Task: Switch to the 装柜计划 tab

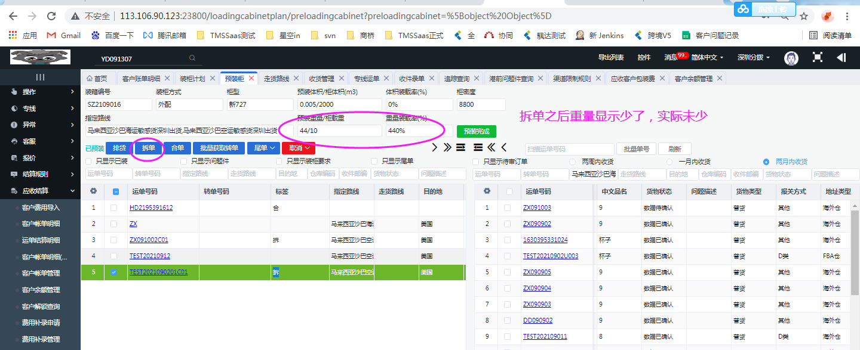Action: tap(192, 78)
